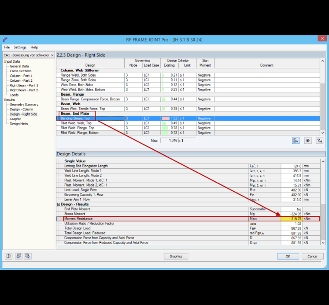Viewport: 329px width, 305px height.
Task: Select Fillet Weld, Flange, Bottom row
Action: 188,133
